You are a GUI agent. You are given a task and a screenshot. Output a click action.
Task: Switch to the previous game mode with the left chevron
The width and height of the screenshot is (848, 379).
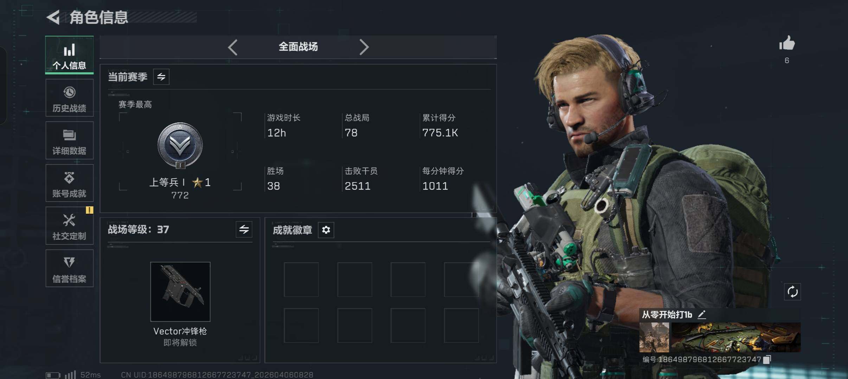pos(233,47)
